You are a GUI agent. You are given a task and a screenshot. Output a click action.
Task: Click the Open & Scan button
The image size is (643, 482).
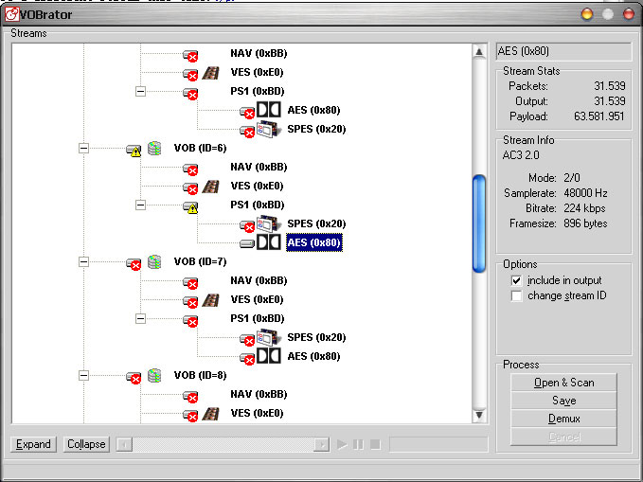tap(563, 383)
